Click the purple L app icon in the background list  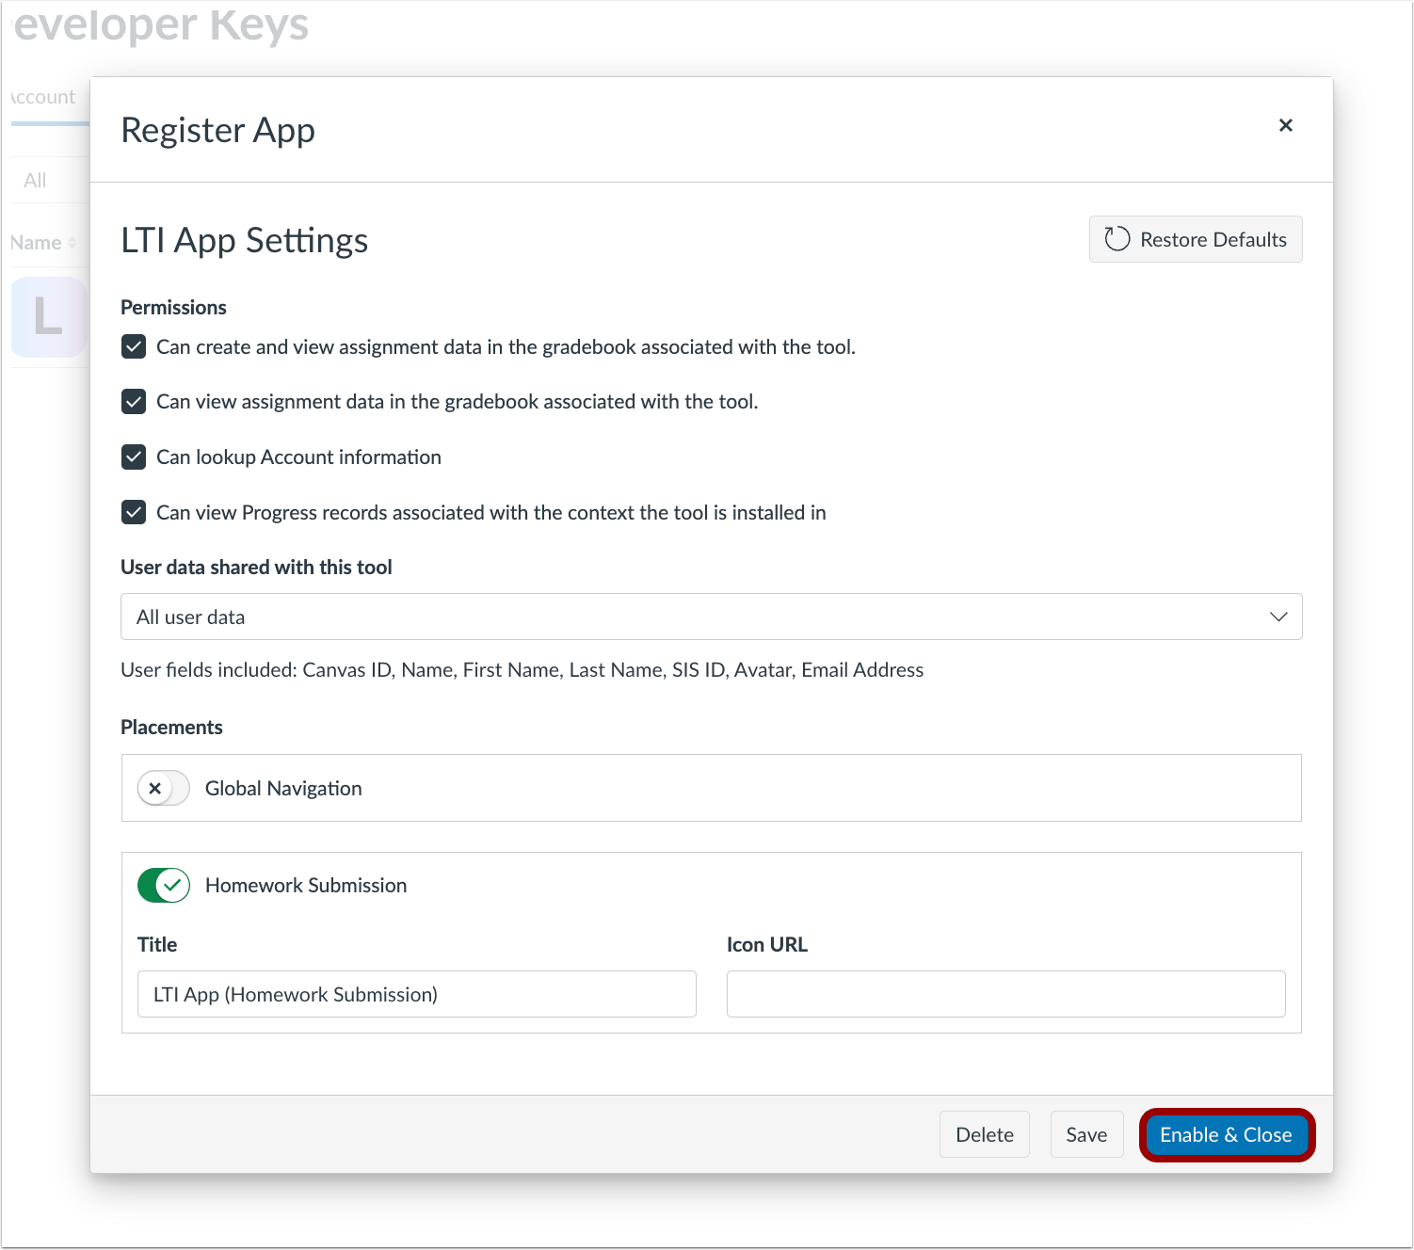(49, 317)
